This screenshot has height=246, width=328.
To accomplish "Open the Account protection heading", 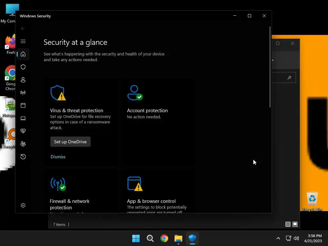I will 147,111.
